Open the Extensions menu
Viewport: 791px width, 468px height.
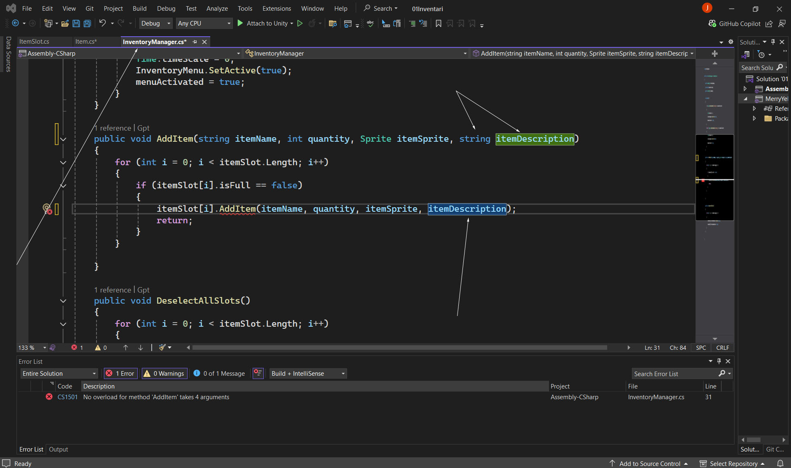point(276,8)
